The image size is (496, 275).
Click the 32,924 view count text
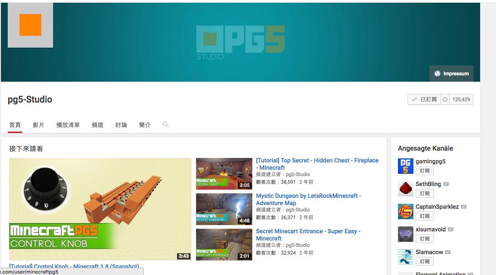pyautogui.click(x=288, y=253)
